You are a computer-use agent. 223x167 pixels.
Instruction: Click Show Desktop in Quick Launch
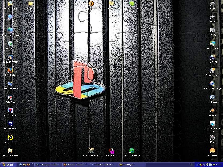(20, 165)
